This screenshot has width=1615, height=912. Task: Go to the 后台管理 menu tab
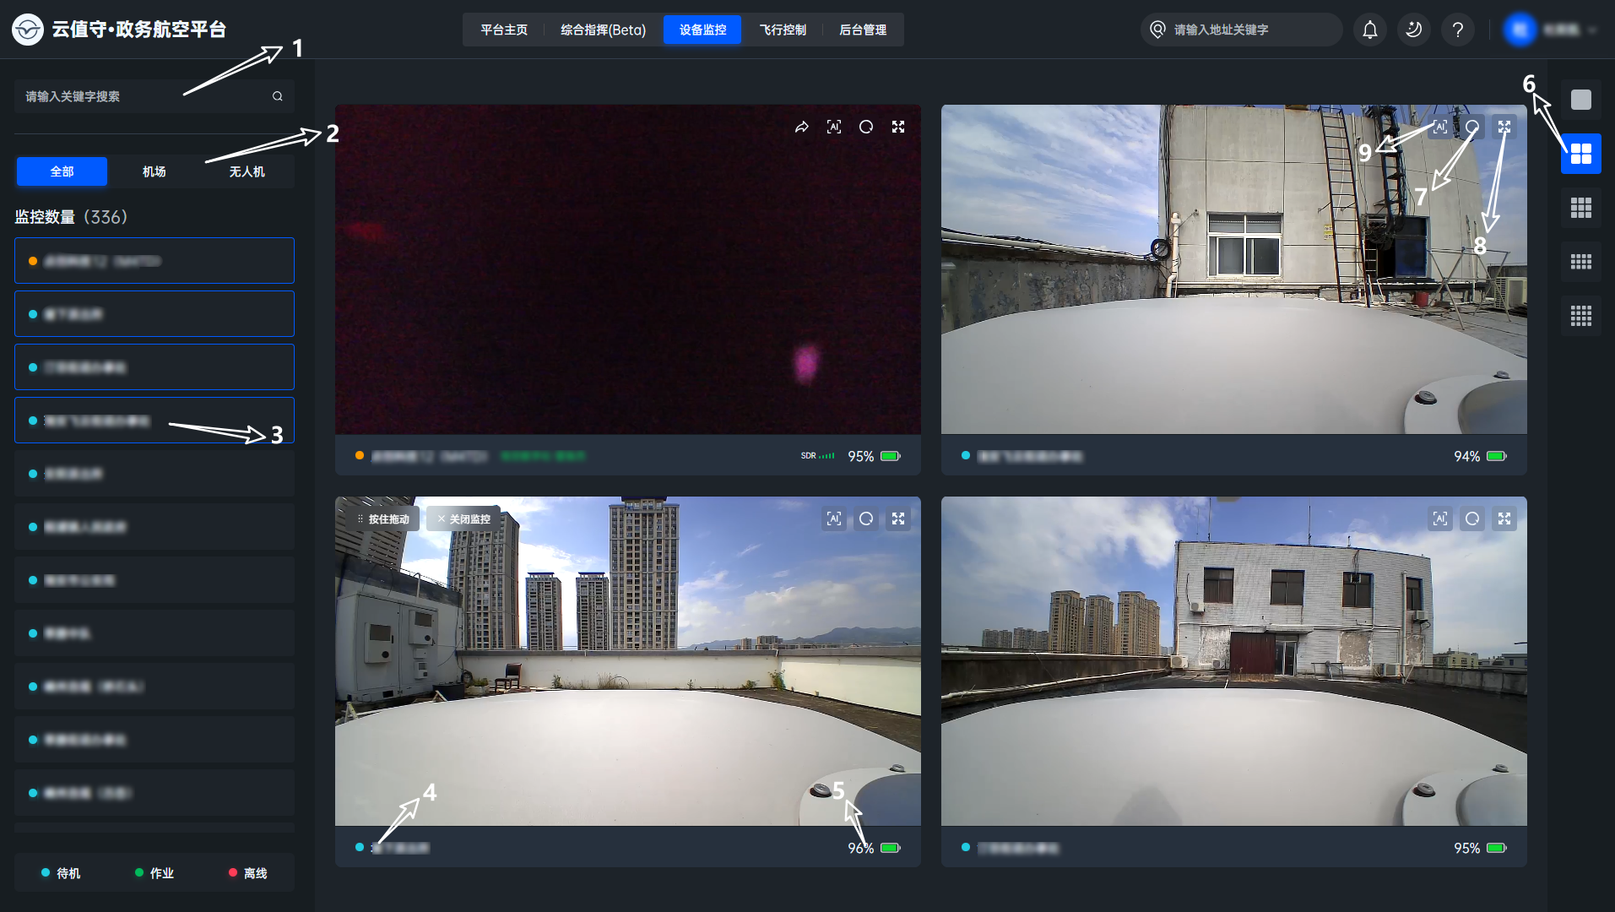pos(862,30)
